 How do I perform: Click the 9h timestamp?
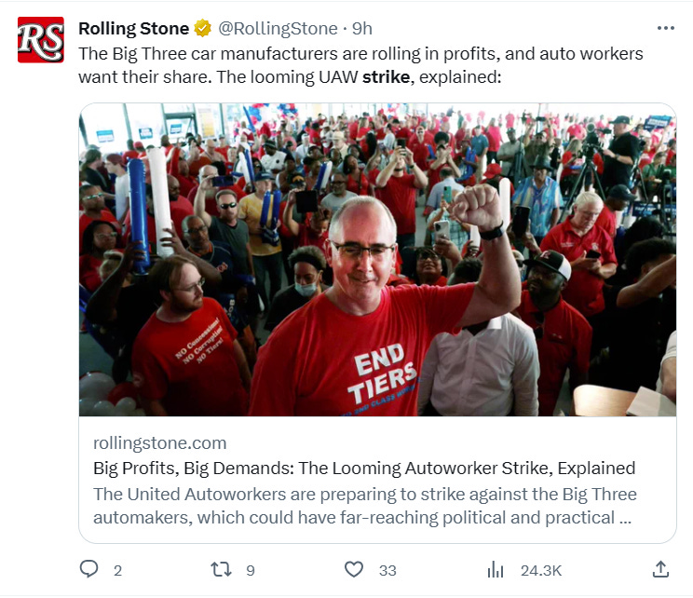[362, 29]
